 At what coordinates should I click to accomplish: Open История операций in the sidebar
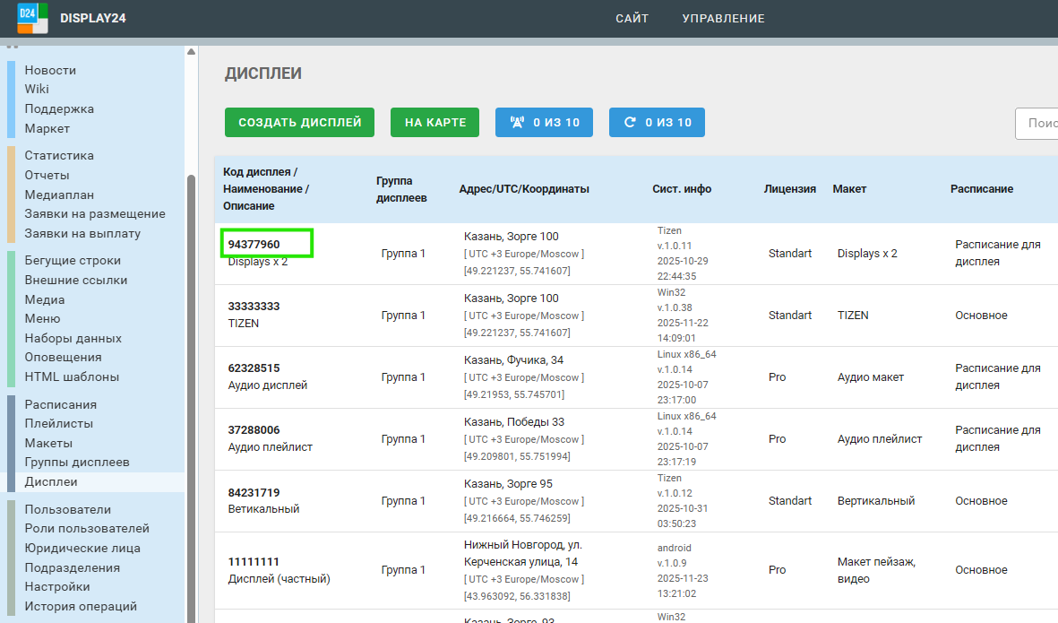coord(81,606)
